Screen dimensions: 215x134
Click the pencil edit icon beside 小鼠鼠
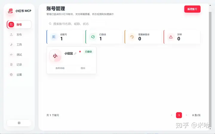[75, 53]
